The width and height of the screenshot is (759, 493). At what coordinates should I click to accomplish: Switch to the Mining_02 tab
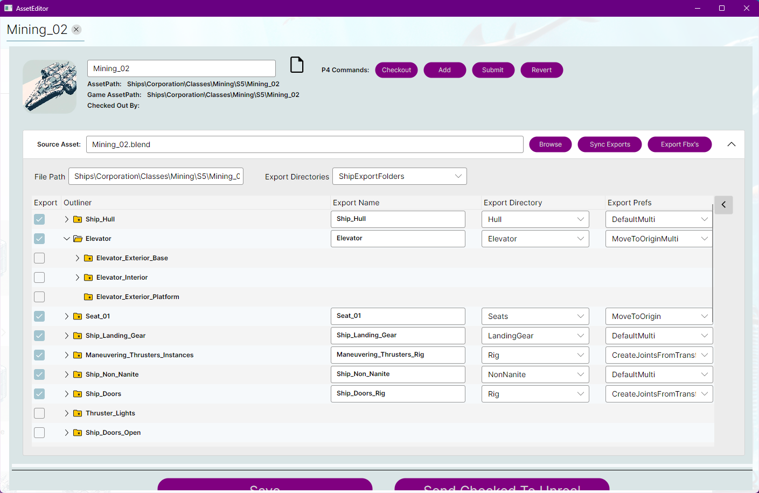(x=37, y=30)
